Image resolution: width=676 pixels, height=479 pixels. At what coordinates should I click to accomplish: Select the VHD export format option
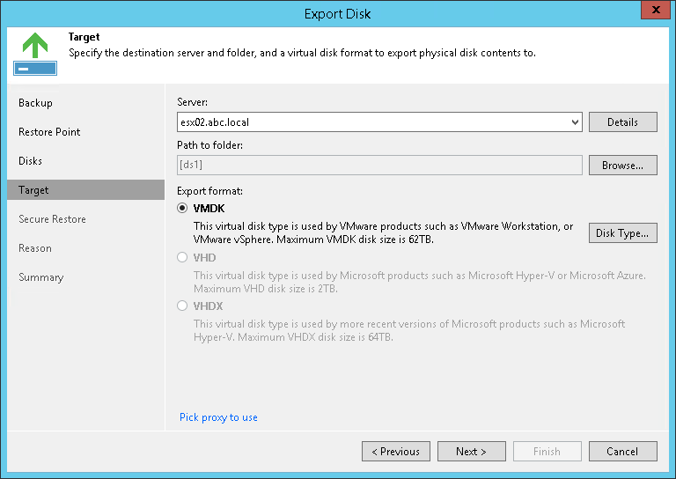182,257
